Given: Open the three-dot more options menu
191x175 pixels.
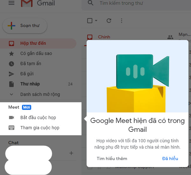Looking at the screenshot, I should 122,21.
